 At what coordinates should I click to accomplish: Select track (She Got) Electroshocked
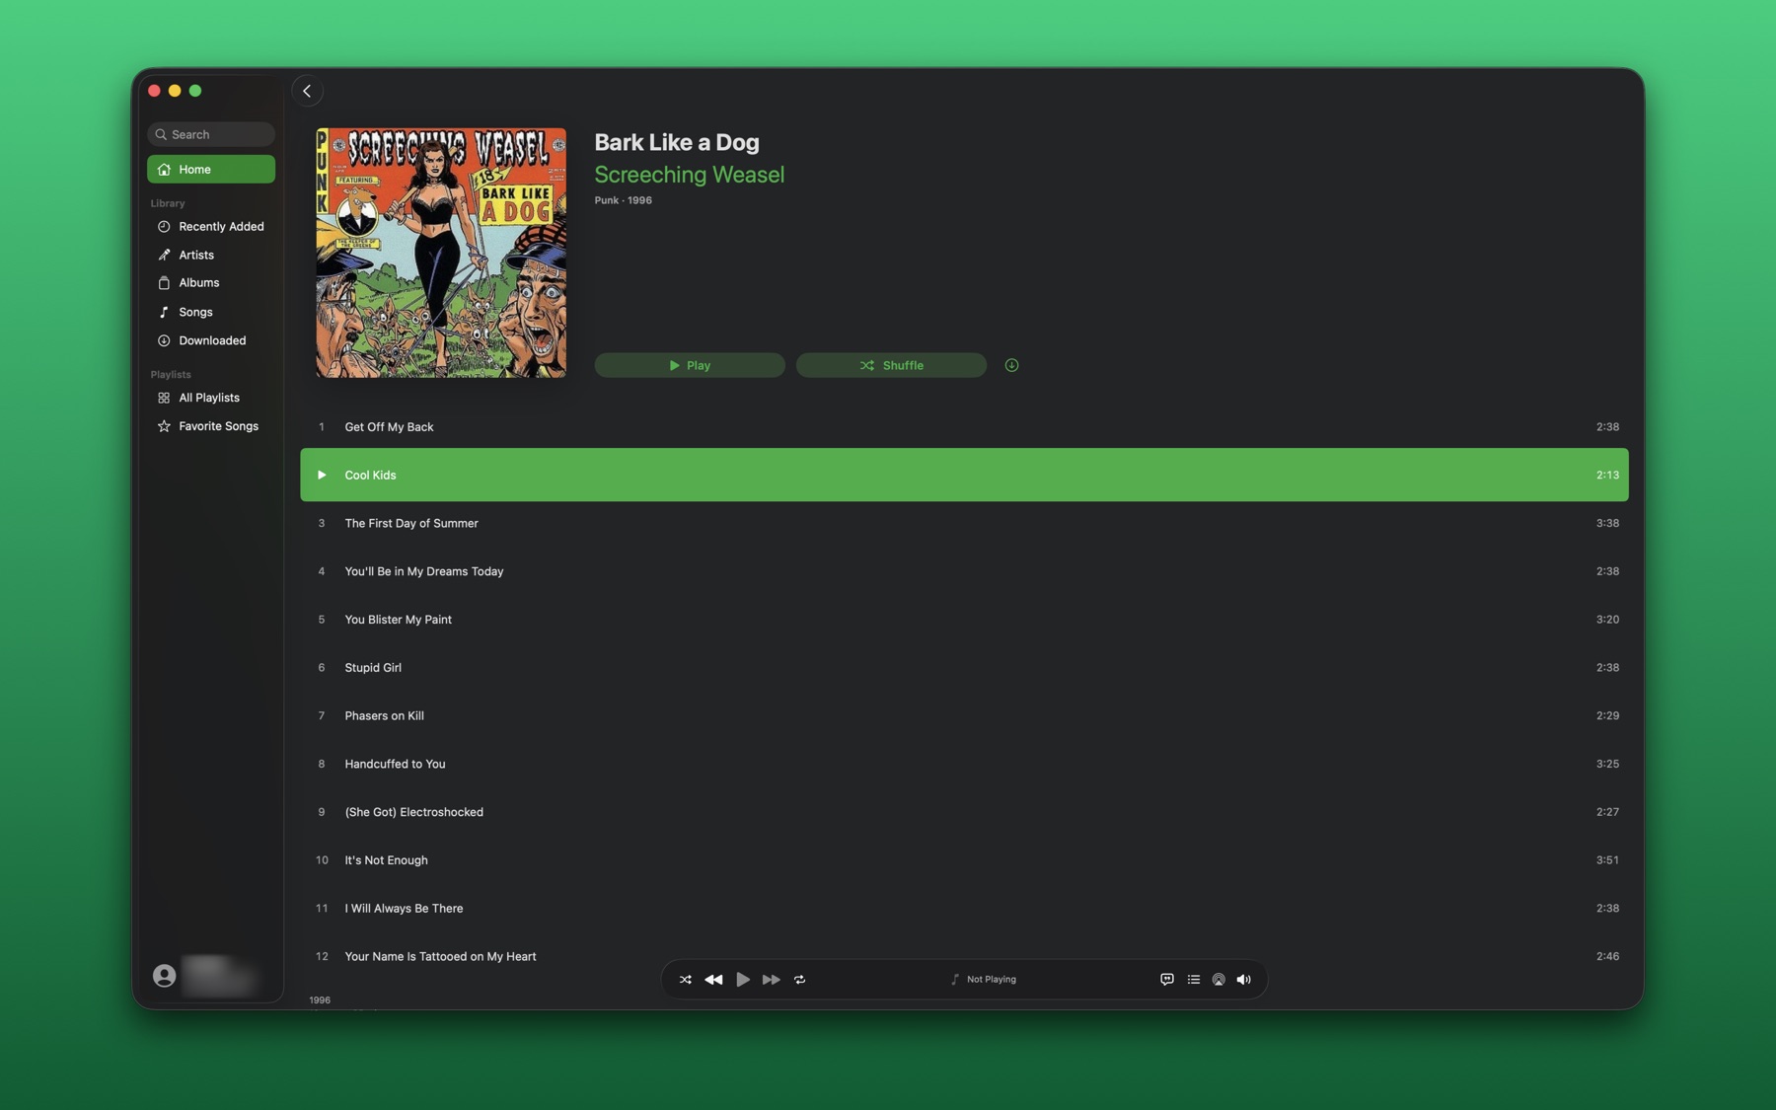click(964, 812)
